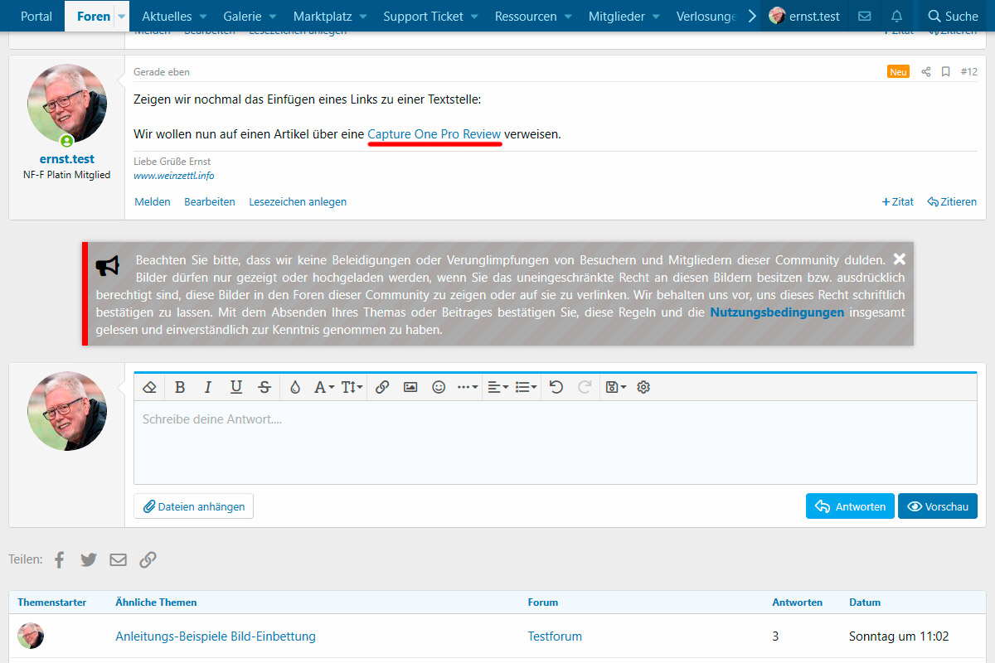Click +Zitat multi-quote on post #12
This screenshot has width=995, height=663.
tap(898, 201)
